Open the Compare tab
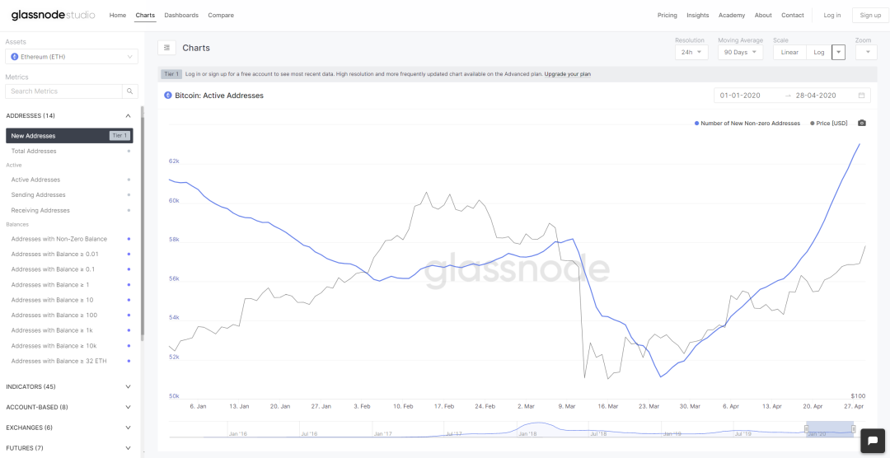The height and width of the screenshot is (458, 890). (x=221, y=16)
